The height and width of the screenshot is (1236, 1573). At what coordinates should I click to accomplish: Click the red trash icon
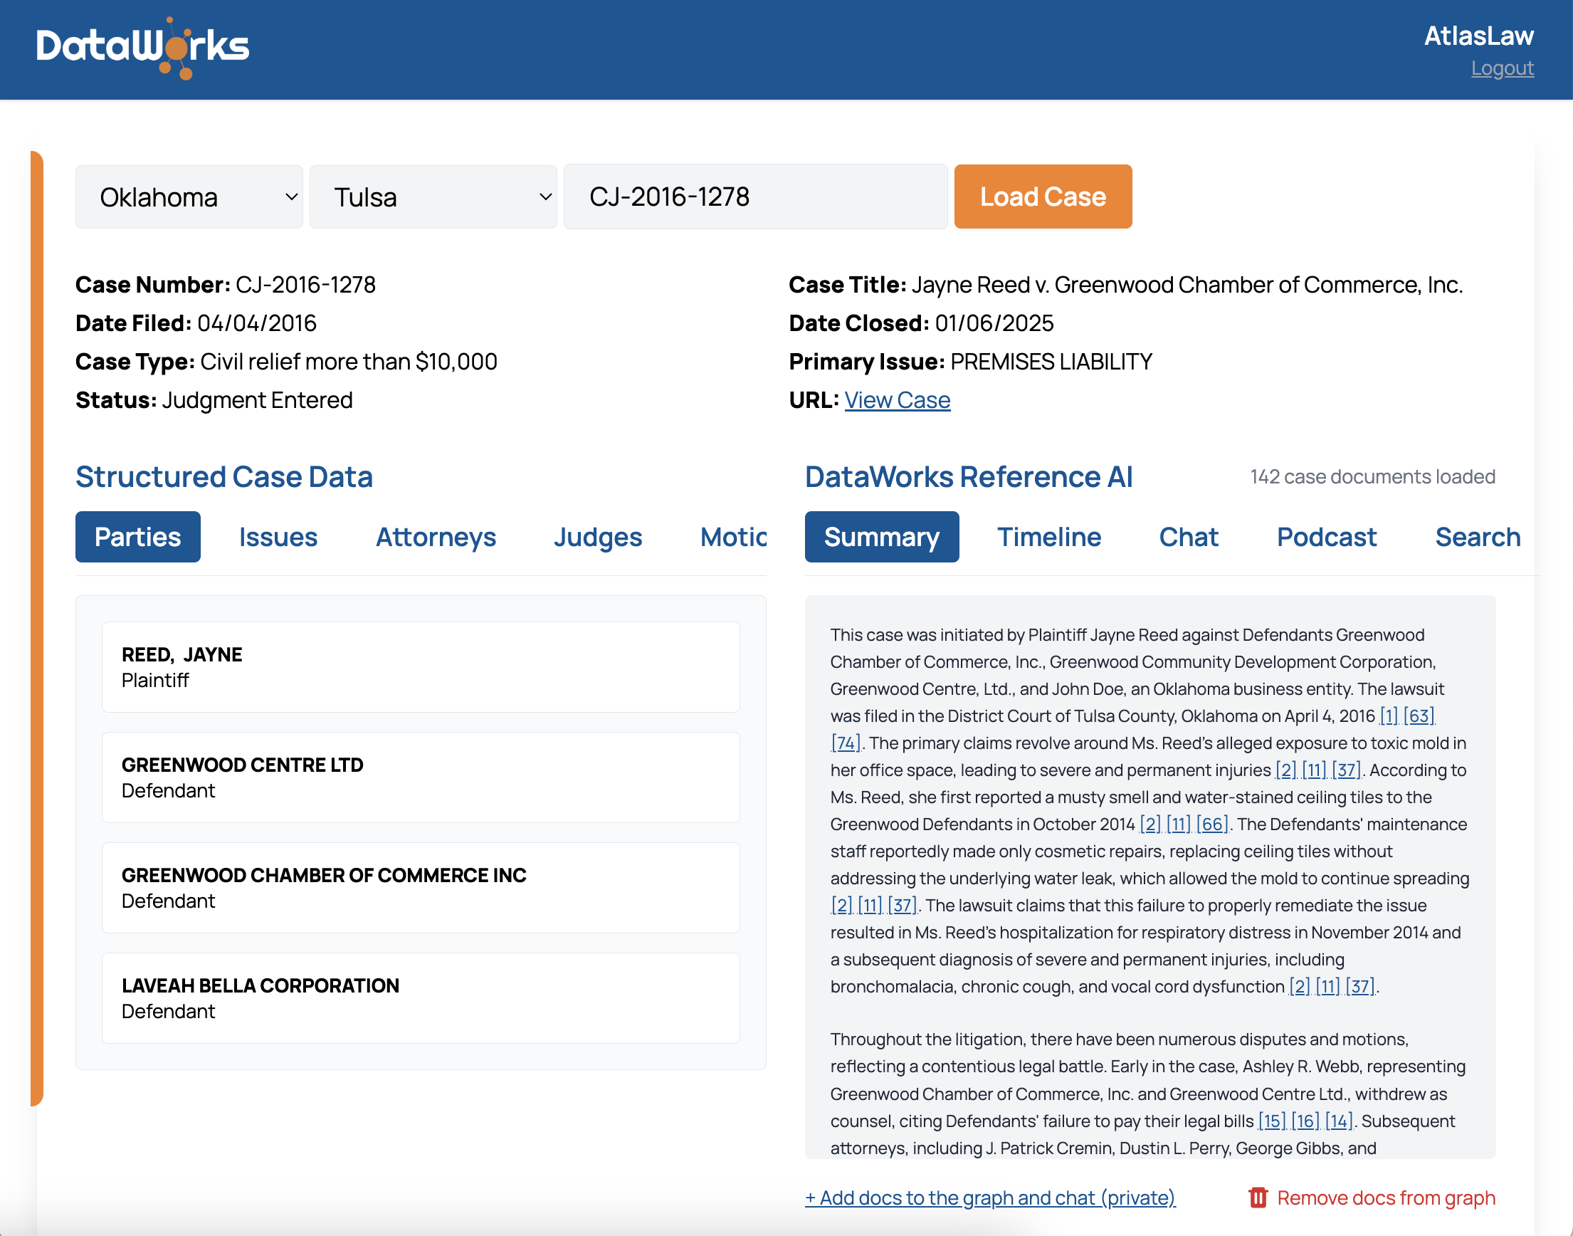[x=1258, y=1198]
